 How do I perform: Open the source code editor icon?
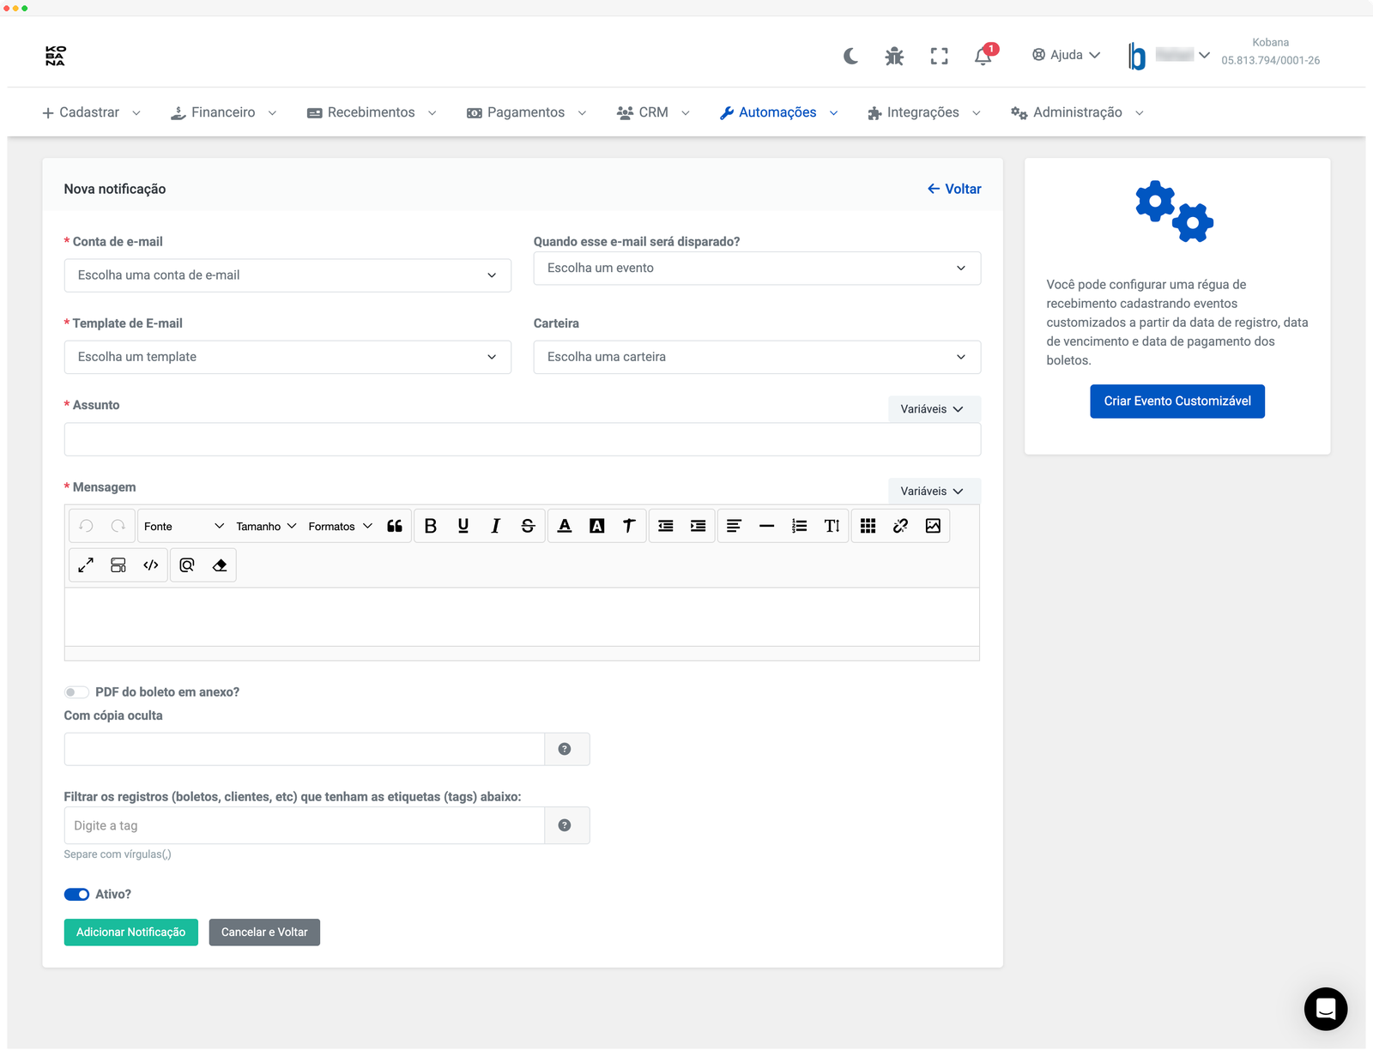pyautogui.click(x=151, y=564)
